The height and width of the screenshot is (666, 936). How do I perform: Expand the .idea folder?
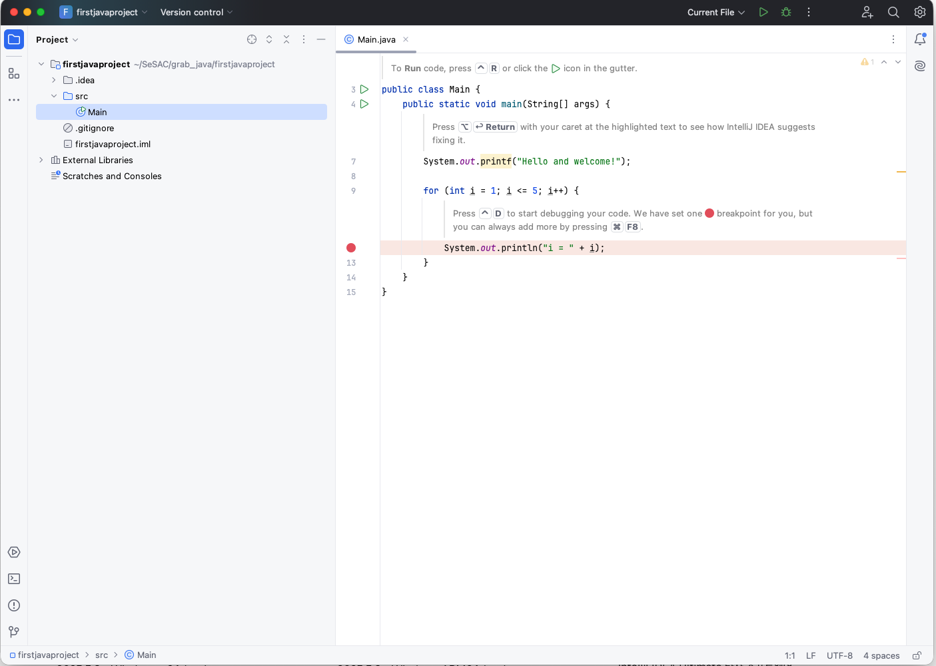pos(54,80)
